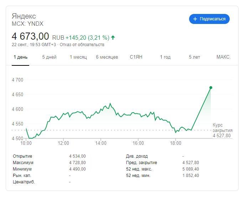The height and width of the screenshot is (202, 250).
Task: Open the Отказ от обязательств disclaimer link
Action: pyautogui.click(x=82, y=45)
